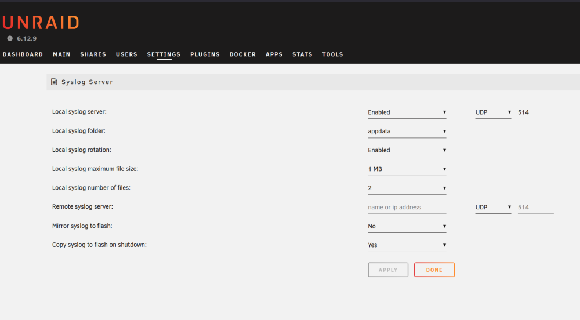Image resolution: width=580 pixels, height=320 pixels.
Task: Open the Tools tab
Action: tap(332, 54)
